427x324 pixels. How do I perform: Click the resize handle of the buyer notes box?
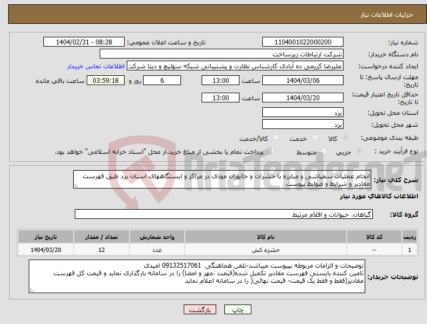point(31,290)
